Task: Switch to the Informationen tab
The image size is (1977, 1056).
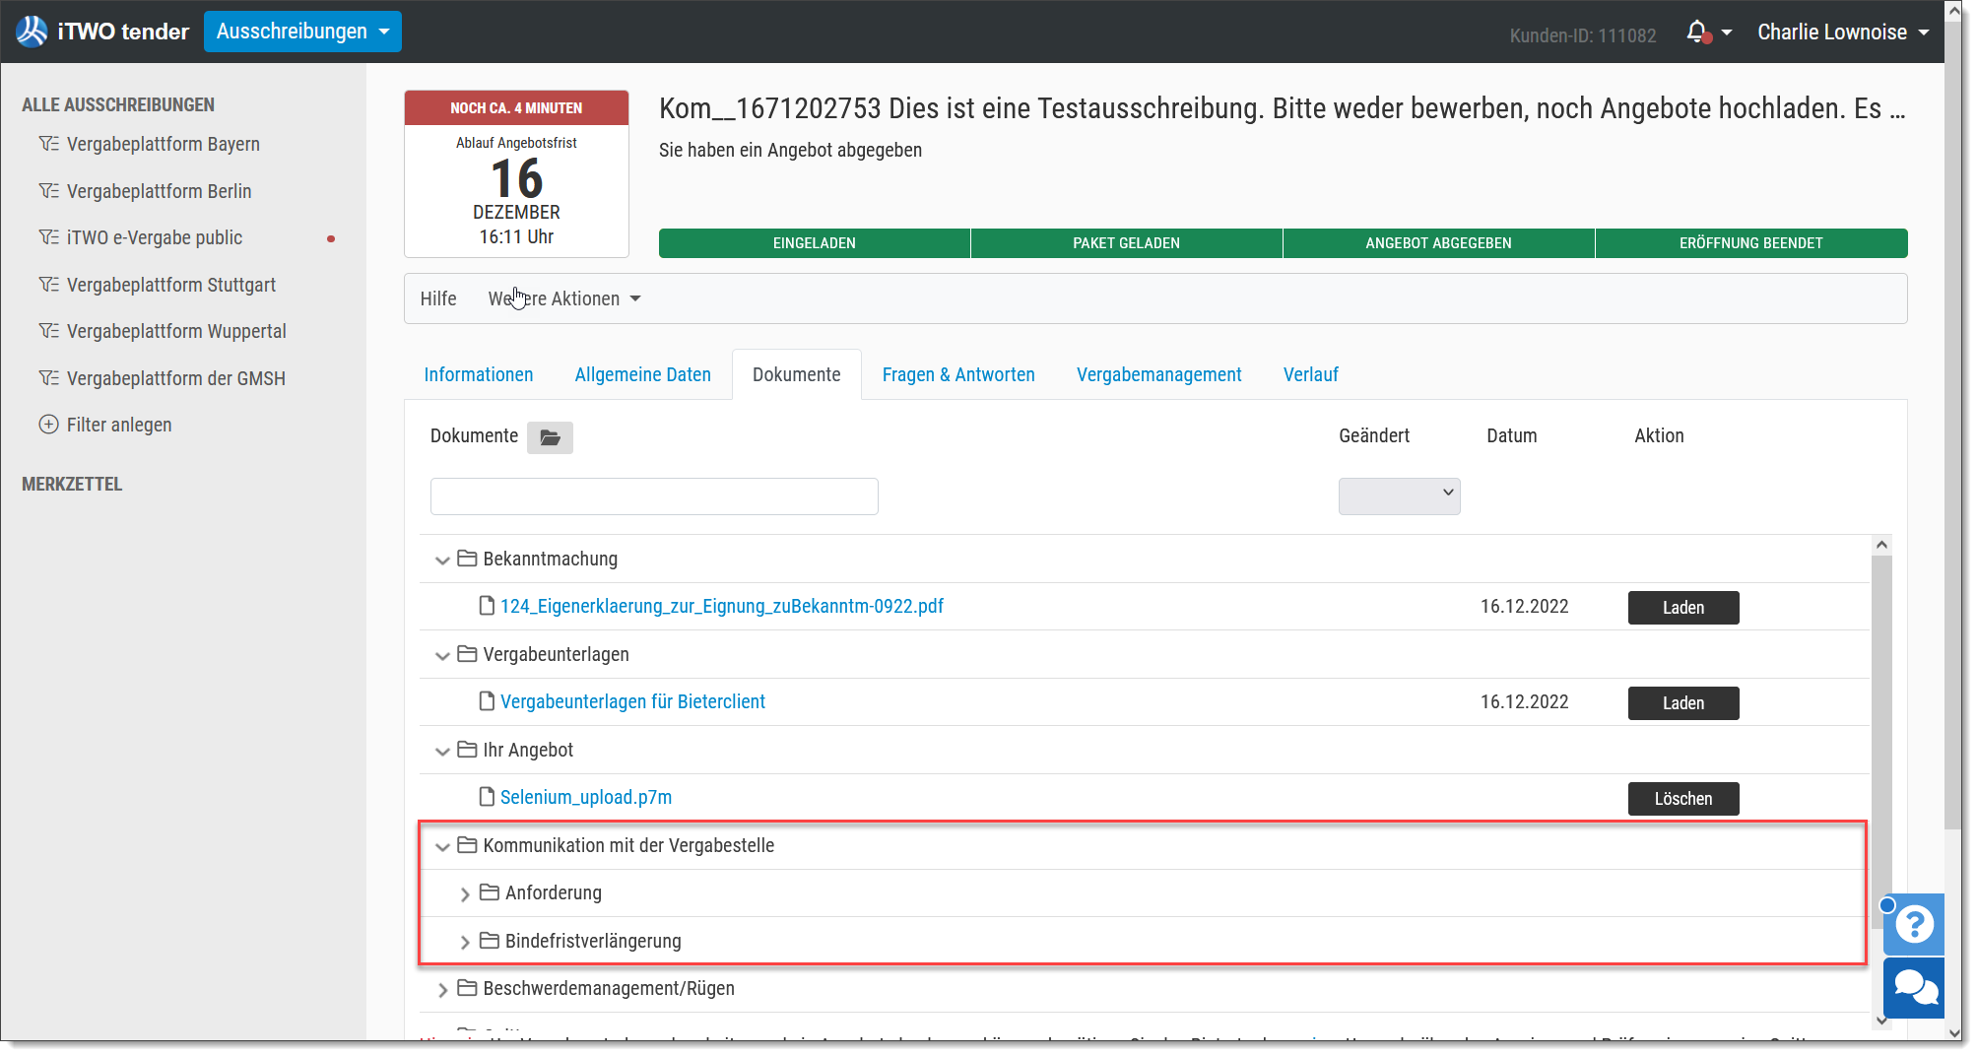Action: coord(479,374)
